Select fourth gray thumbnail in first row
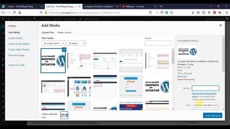 coord(131,61)
